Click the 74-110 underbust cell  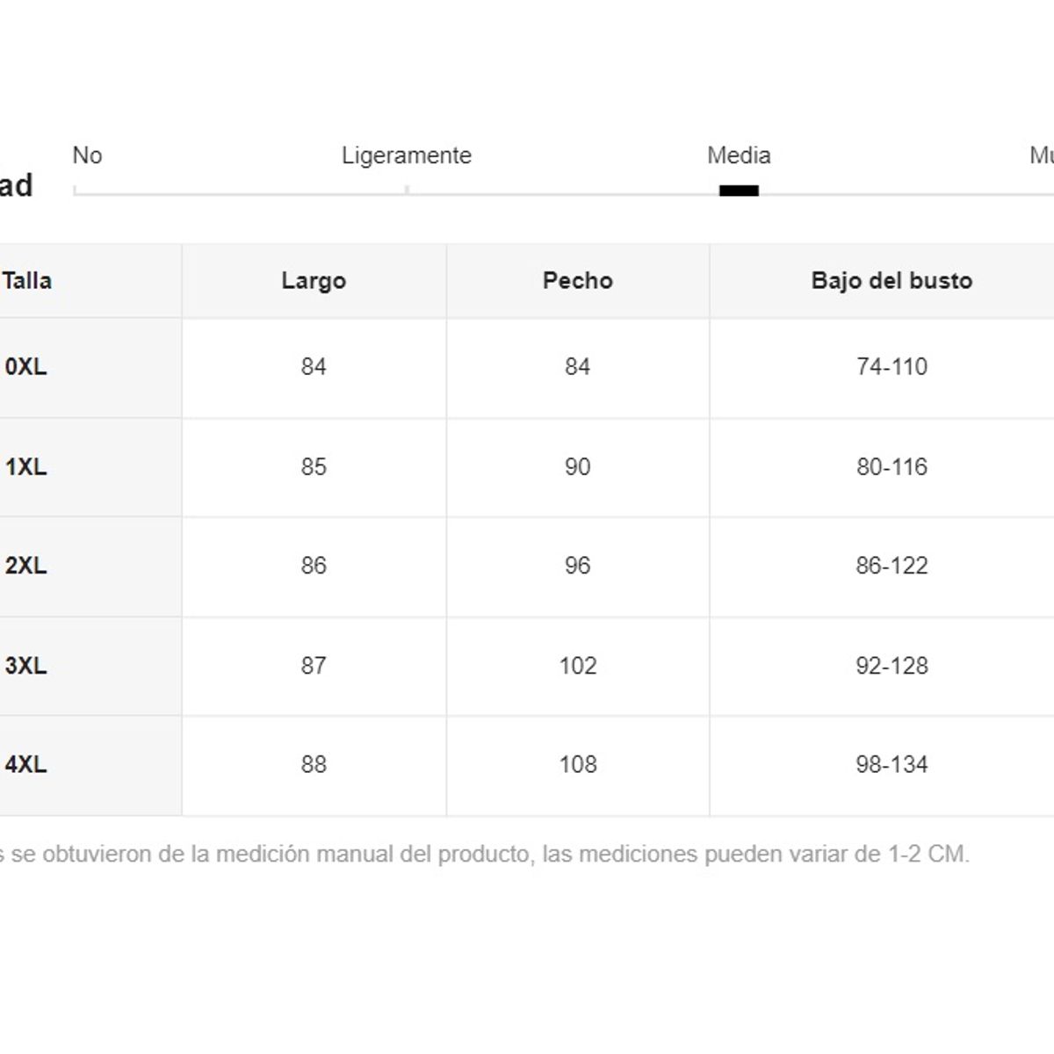pos(892,367)
